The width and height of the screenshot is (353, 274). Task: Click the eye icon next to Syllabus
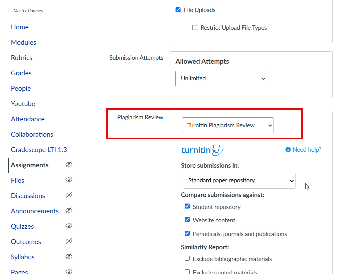tap(69, 257)
